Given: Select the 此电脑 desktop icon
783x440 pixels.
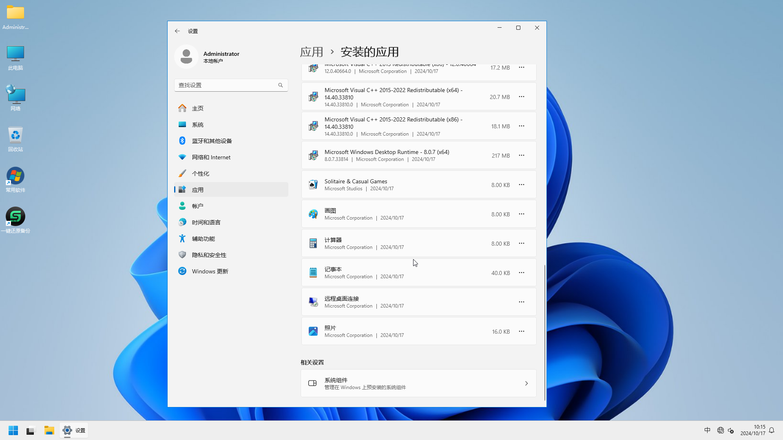Looking at the screenshot, I should coord(15,58).
